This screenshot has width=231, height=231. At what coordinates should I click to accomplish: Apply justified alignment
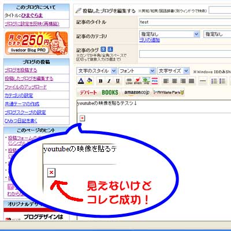pyautogui.click(x=192, y=81)
